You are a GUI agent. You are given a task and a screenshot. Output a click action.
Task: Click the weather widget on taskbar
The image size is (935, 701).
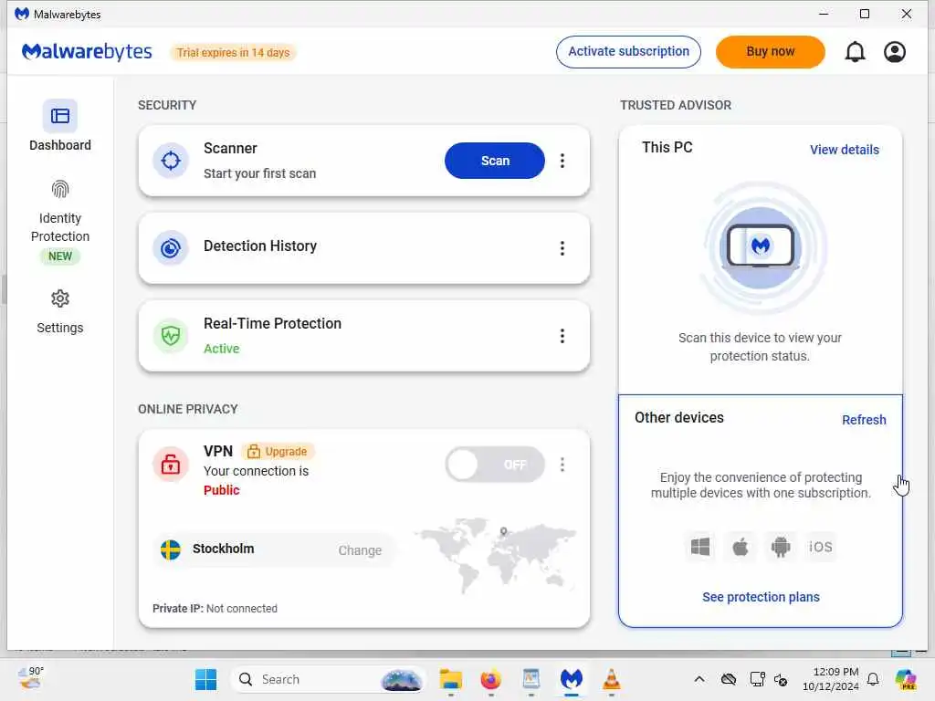click(x=31, y=678)
